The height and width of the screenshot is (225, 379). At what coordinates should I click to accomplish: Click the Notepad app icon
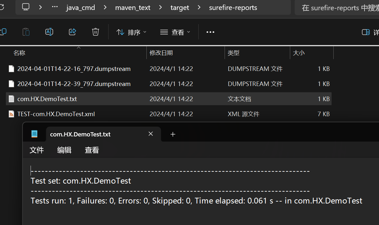[34, 134]
